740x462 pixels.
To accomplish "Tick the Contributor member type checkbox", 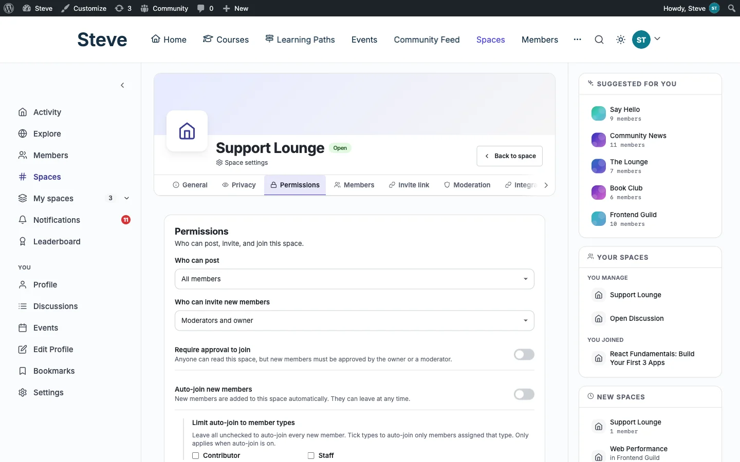I will pyautogui.click(x=196, y=455).
